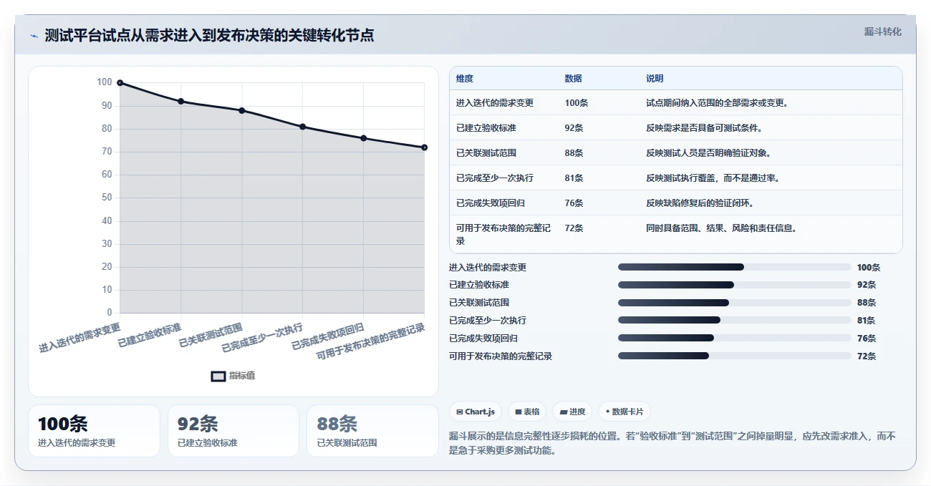
Task: Click the chart data point at value 76
Action: tap(363, 138)
